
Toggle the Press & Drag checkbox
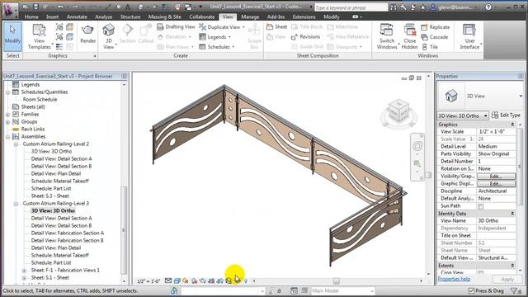pyautogui.click(x=471, y=290)
